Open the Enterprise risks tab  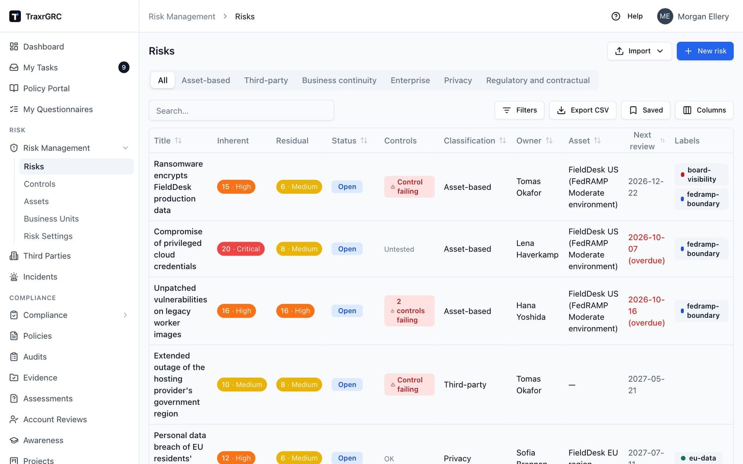click(x=410, y=80)
